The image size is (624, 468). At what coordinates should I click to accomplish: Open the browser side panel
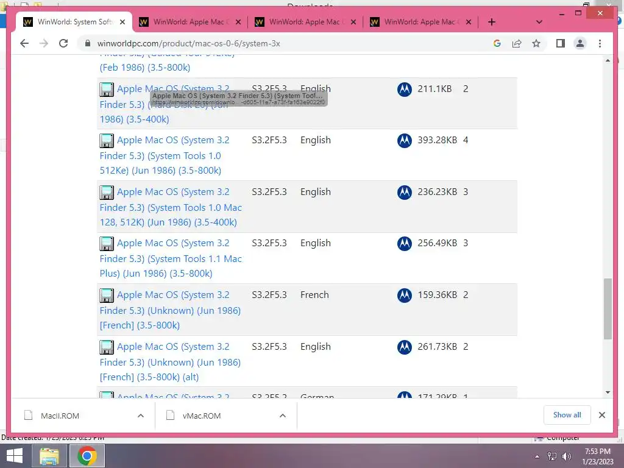coord(561,43)
